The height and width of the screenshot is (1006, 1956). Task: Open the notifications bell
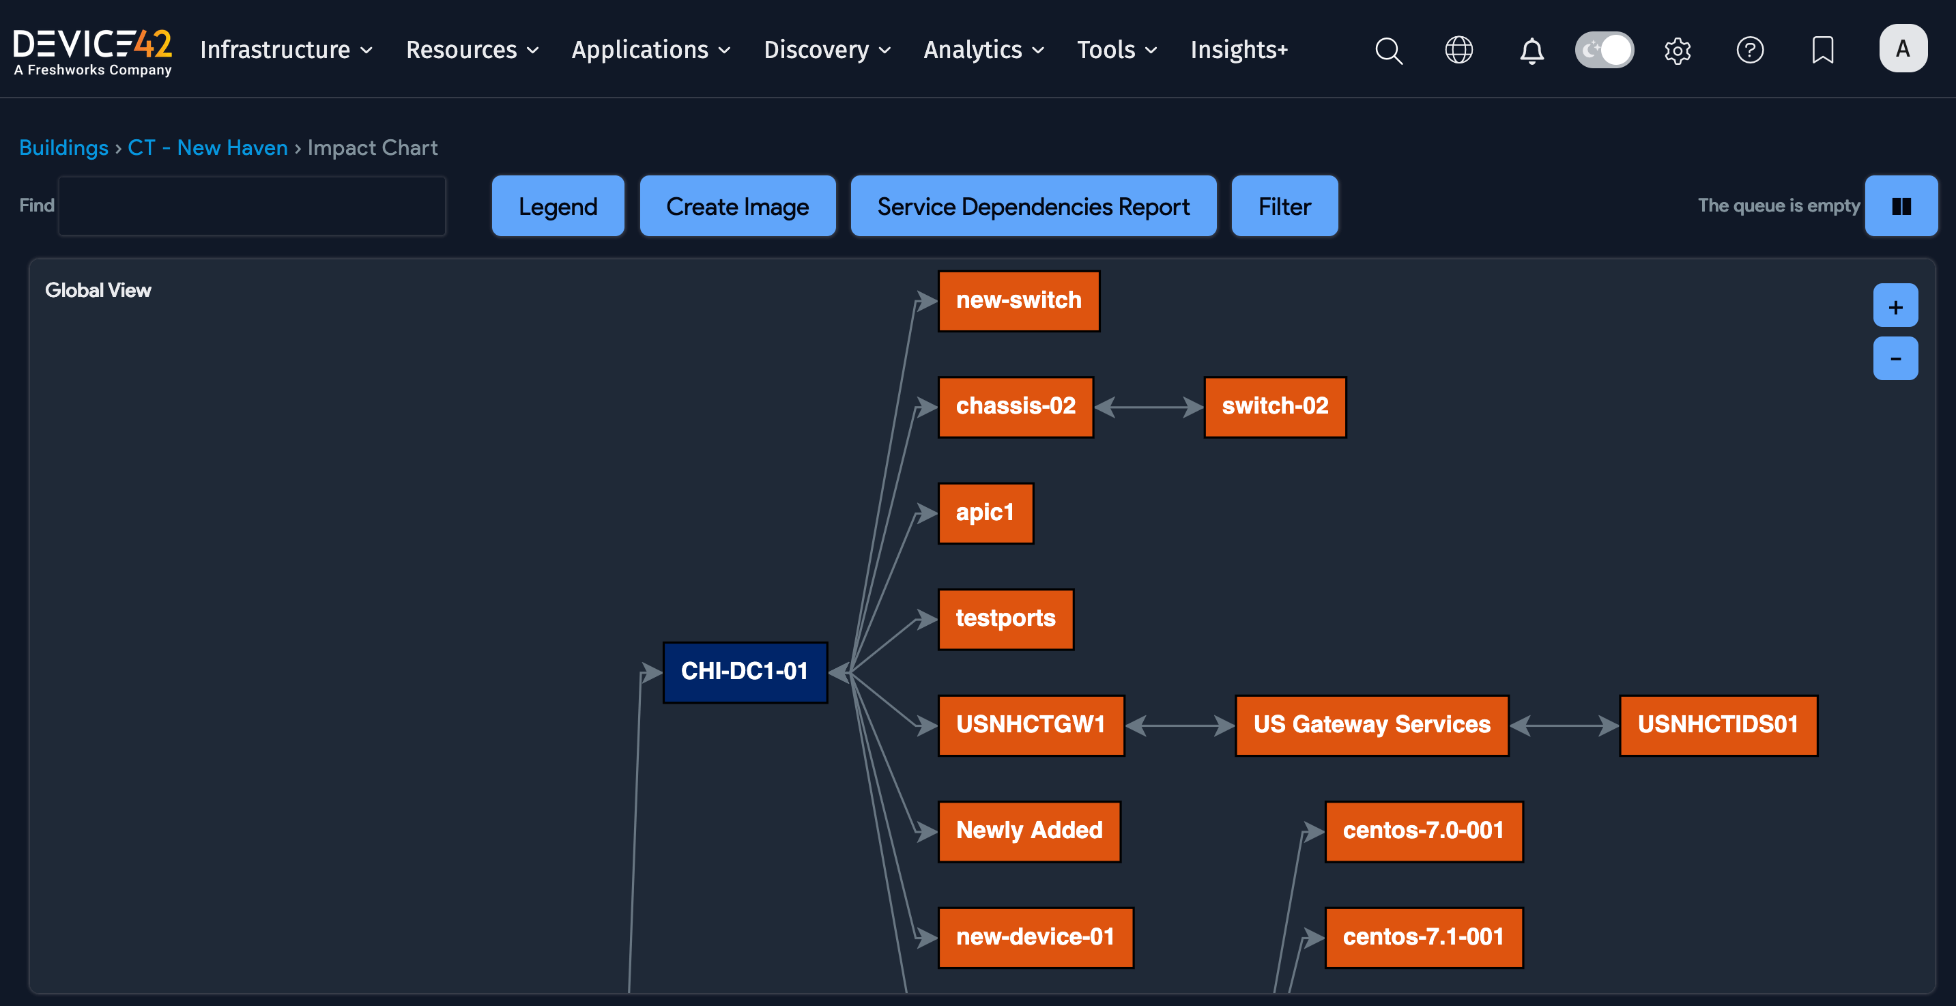(1531, 50)
